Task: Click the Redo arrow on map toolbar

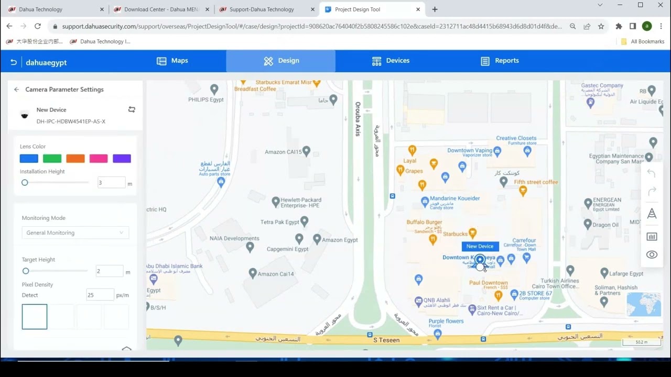Action: 652,192
